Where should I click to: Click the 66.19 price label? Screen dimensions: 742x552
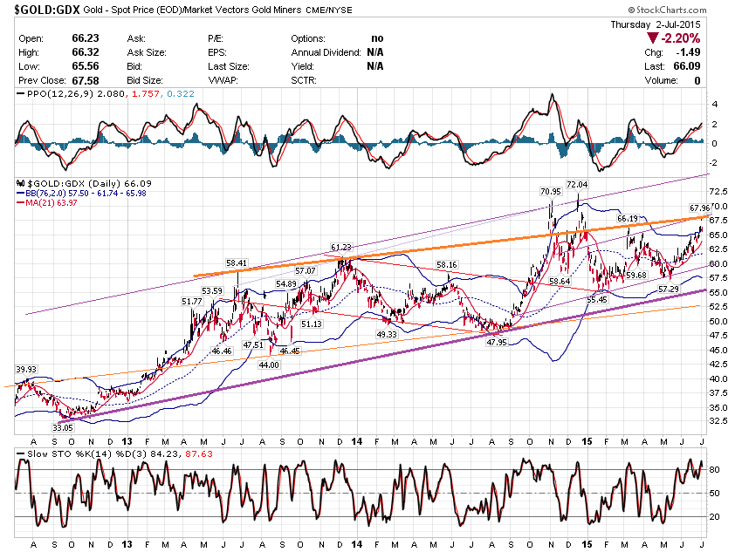(x=628, y=218)
